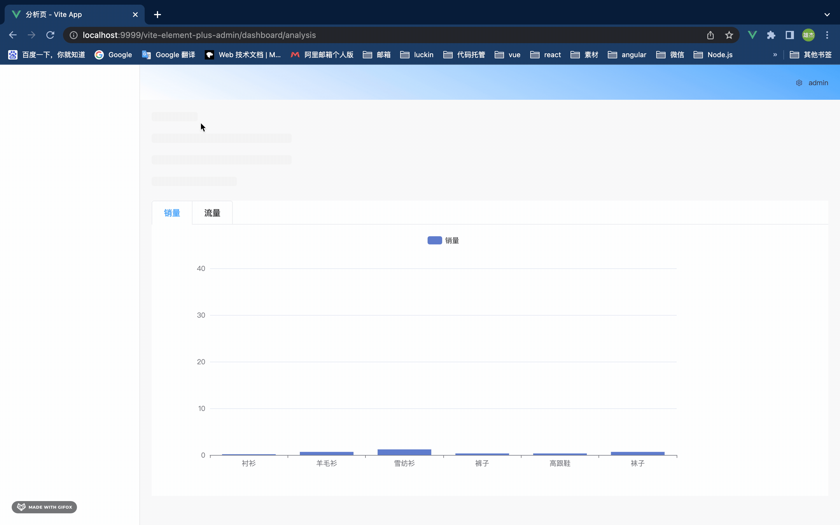Screen dimensions: 840x525
Task: Reload the page with the refresh icon
Action: (50, 35)
